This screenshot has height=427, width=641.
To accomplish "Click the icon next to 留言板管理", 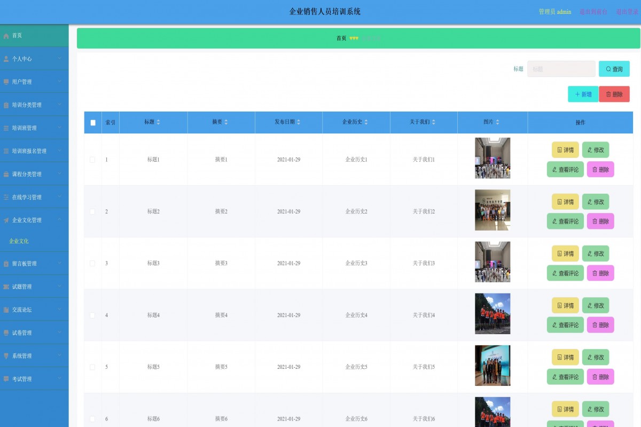I will tap(6, 264).
